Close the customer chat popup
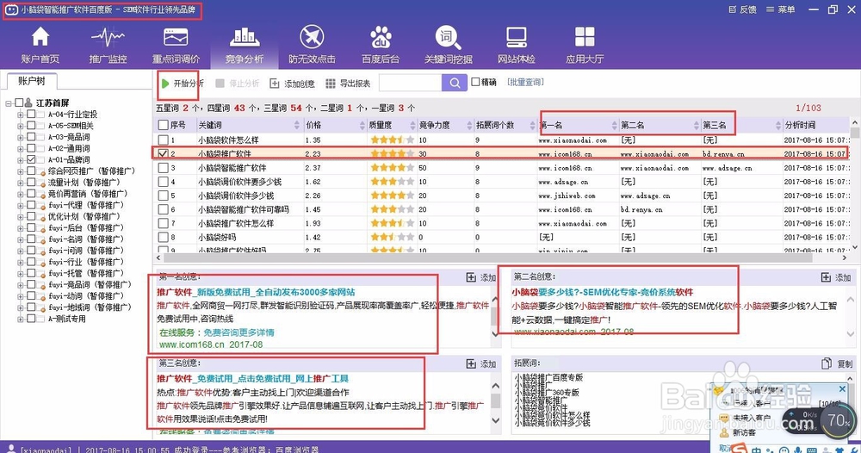Viewport: 861px width, 453px height. (x=842, y=388)
